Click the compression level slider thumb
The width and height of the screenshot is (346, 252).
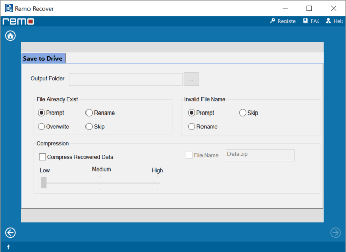[44, 182]
